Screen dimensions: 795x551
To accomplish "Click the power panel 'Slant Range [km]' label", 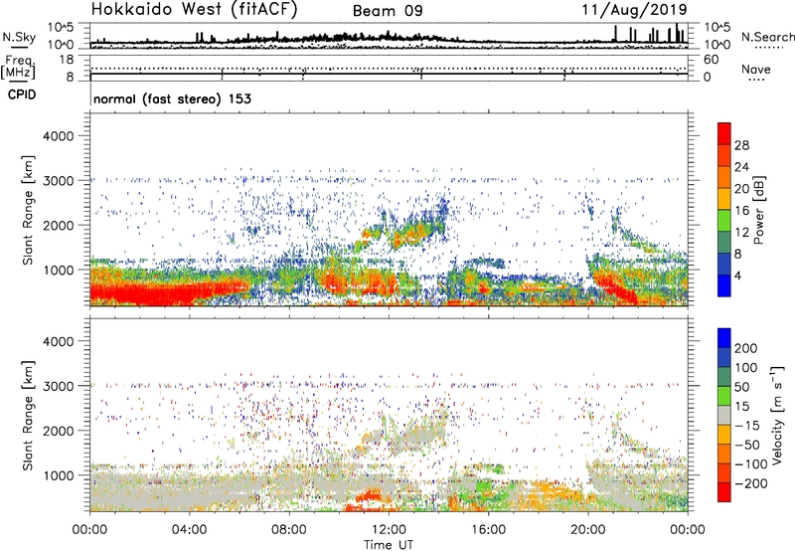I will click(x=28, y=210).
